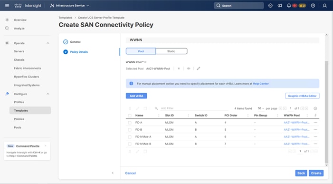Sort by Name column arrows
The width and height of the screenshot is (333, 184).
[x=159, y=116]
